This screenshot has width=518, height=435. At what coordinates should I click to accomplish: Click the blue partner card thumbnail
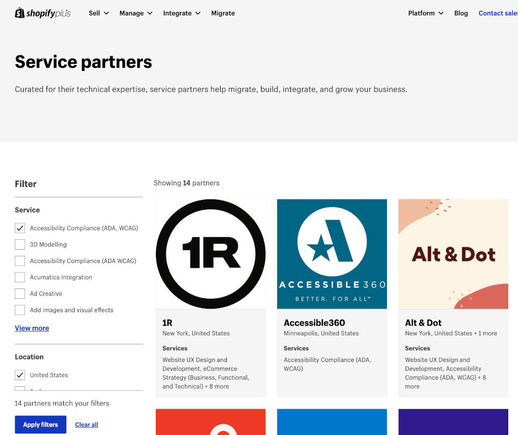332,422
